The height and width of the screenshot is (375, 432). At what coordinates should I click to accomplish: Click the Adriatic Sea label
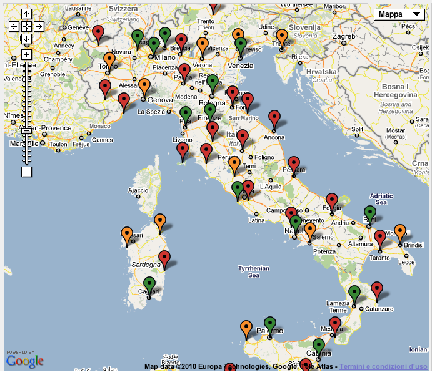(x=381, y=199)
